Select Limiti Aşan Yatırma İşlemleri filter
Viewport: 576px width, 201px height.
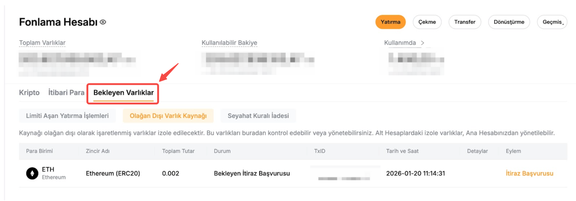point(67,116)
